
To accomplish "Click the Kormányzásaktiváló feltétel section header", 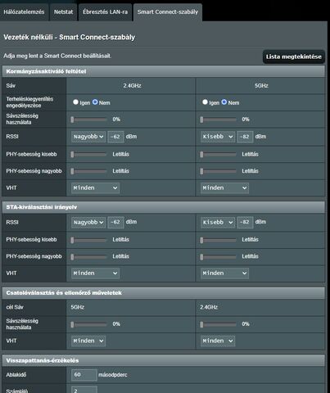I will tap(164, 71).
